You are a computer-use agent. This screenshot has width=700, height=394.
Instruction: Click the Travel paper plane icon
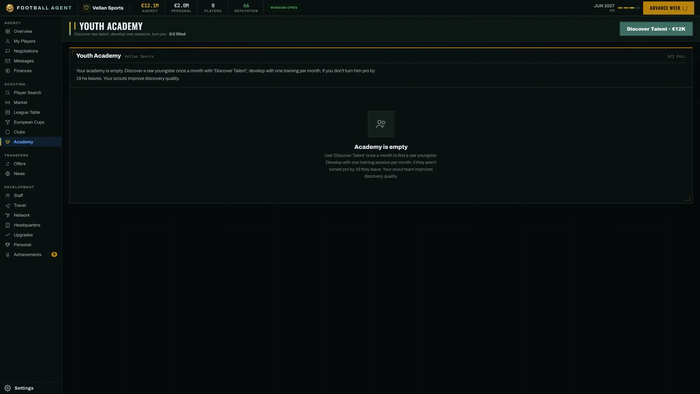tap(8, 205)
